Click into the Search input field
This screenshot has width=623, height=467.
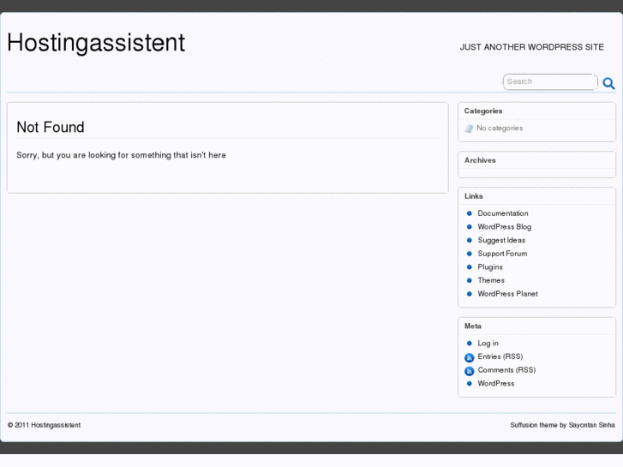click(x=548, y=81)
